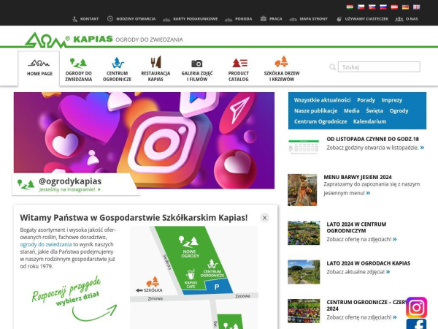The image size is (438, 329).
Task: Open the floating Facebook icon
Action: 416,324
